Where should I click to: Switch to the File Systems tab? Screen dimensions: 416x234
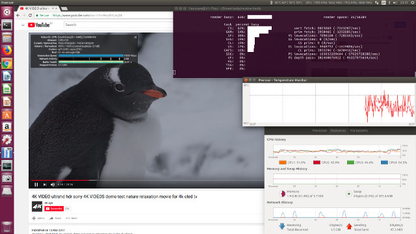[358, 131]
